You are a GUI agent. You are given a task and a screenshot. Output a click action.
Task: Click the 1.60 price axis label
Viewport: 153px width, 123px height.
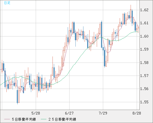point(144,36)
